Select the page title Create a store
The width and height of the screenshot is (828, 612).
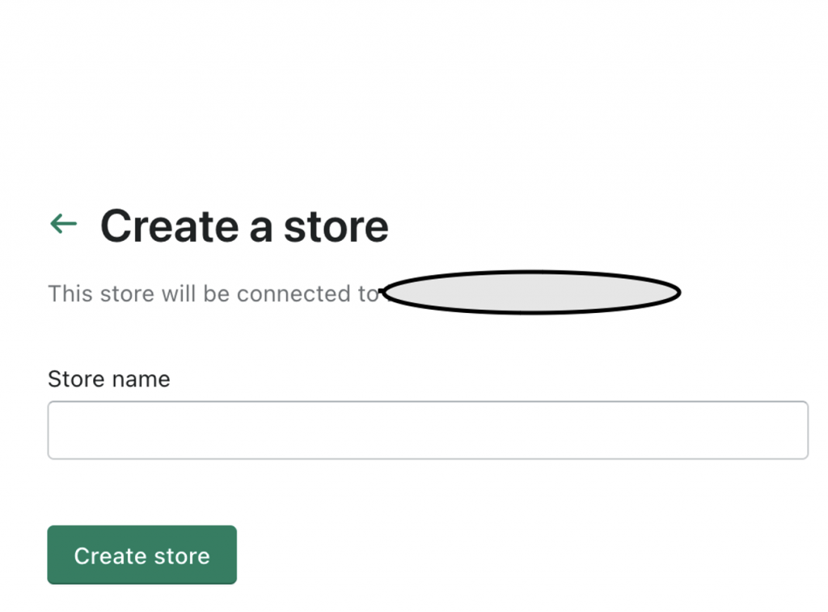point(244,226)
